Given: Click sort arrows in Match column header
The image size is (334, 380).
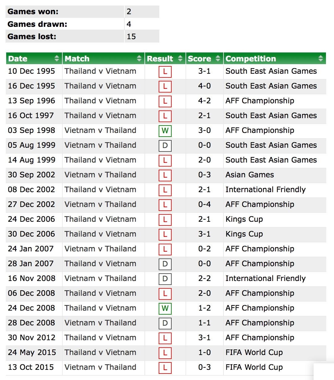Looking at the screenshot, I should 139,58.
